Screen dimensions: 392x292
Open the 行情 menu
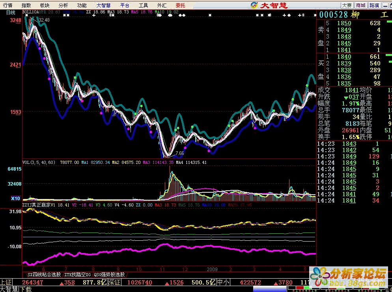coord(8,5)
